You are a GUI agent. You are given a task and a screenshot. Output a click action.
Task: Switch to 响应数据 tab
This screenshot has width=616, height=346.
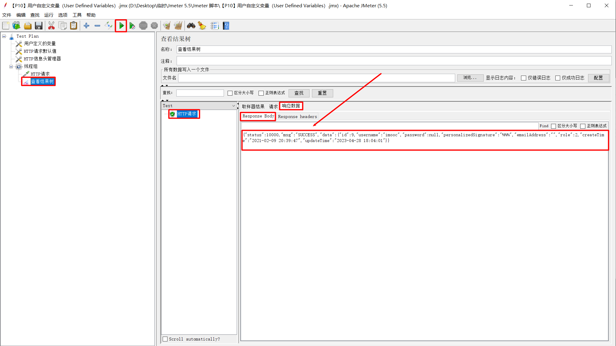pos(291,106)
